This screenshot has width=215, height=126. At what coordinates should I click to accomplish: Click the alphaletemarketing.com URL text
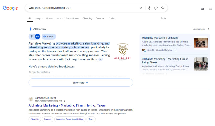(x=49, y=101)
